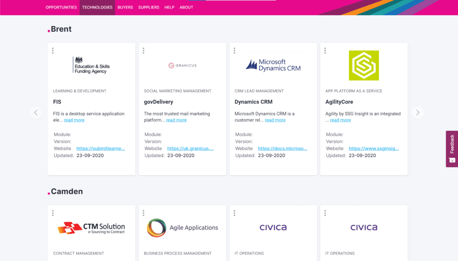Open the Feedback side button

point(452,149)
